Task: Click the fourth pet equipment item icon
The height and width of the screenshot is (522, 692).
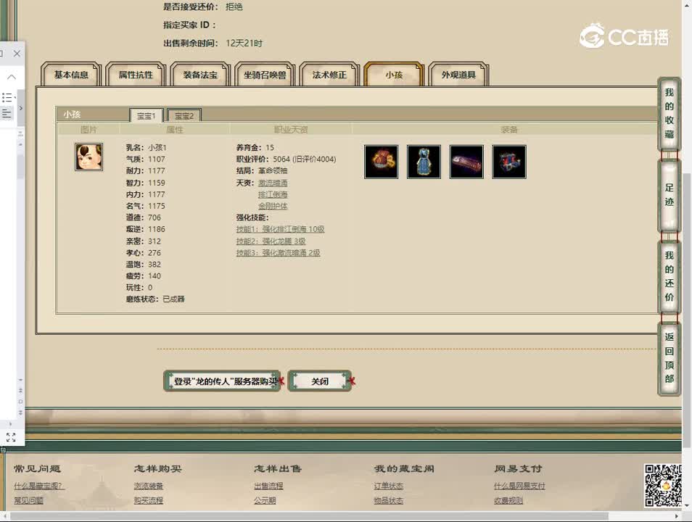Action: point(508,161)
